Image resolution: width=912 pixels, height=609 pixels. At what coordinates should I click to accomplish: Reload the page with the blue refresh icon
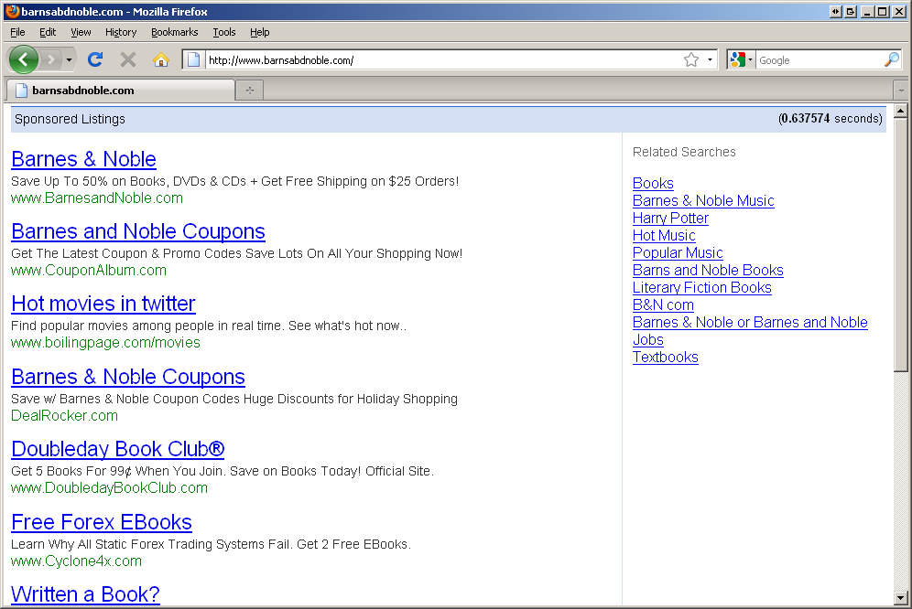(95, 59)
